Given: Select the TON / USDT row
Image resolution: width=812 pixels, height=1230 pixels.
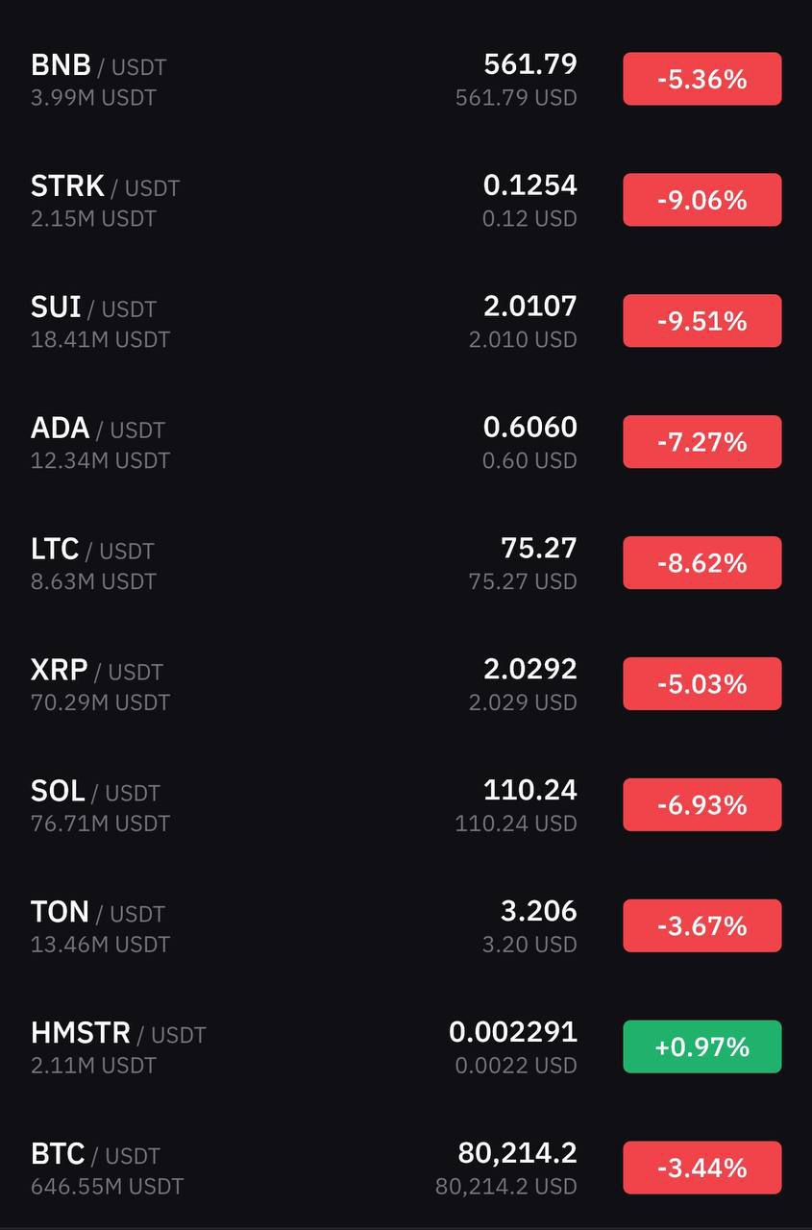Looking at the screenshot, I should [406, 927].
